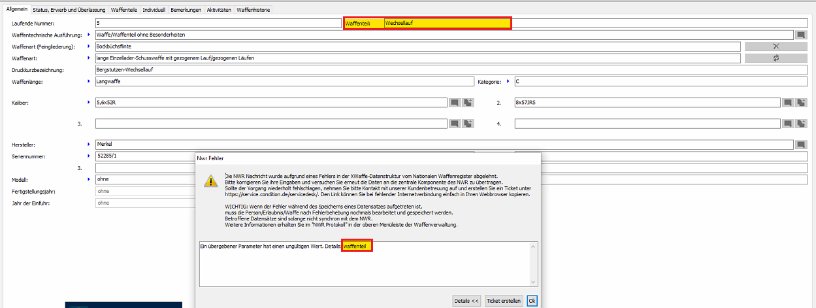This screenshot has width=816, height=308.
Task: Click the comment icon for caliber 5,6x52R
Action: click(x=455, y=103)
